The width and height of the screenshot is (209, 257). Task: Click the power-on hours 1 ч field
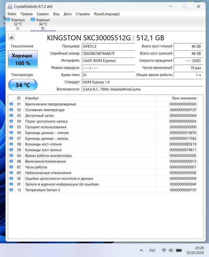[188, 75]
